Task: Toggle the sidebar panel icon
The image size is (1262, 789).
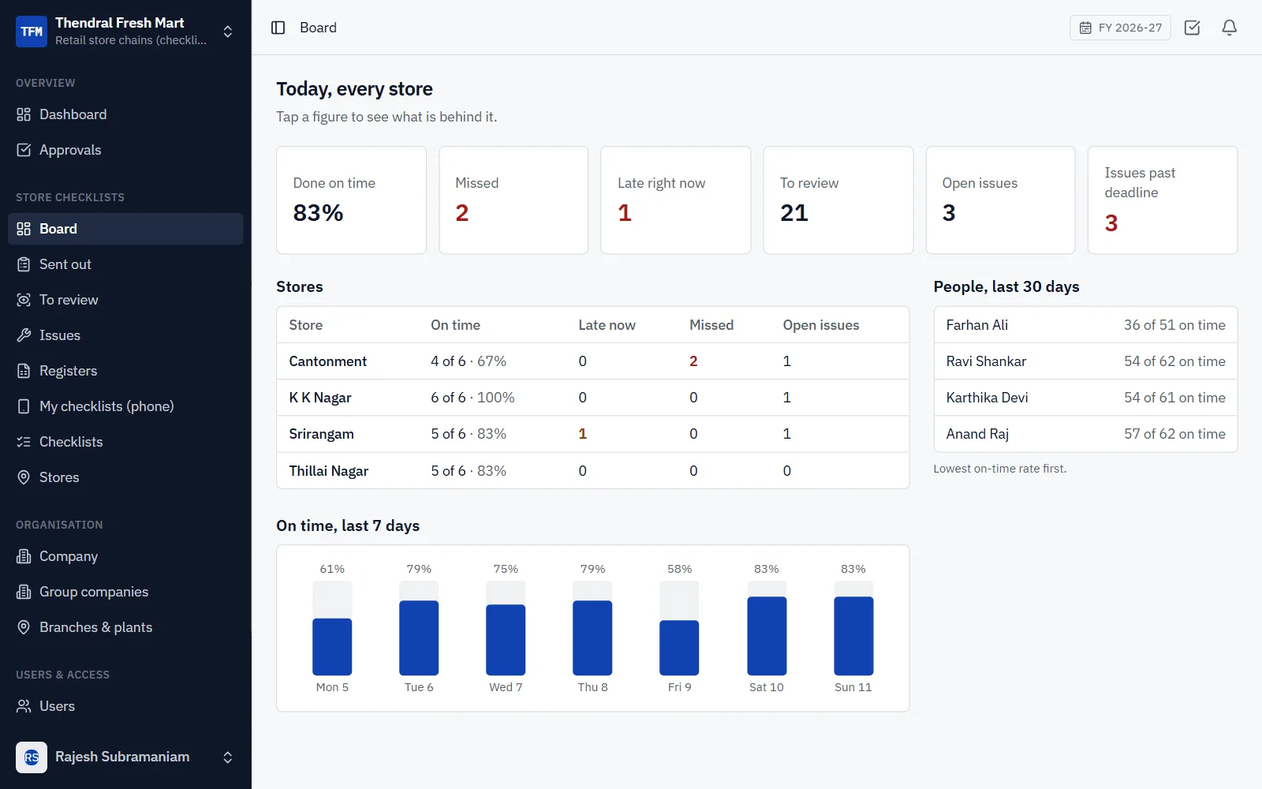Action: (278, 28)
